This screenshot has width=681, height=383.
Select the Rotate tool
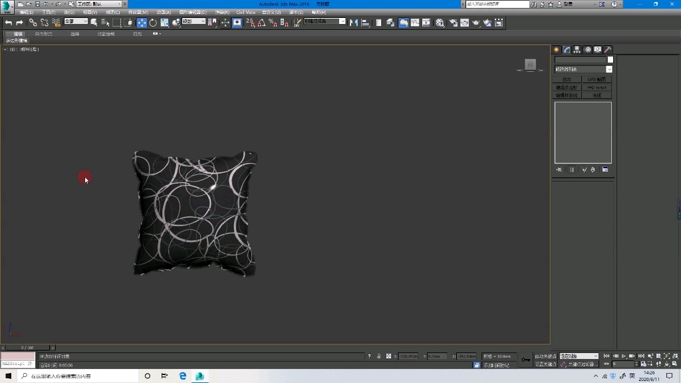tap(153, 23)
